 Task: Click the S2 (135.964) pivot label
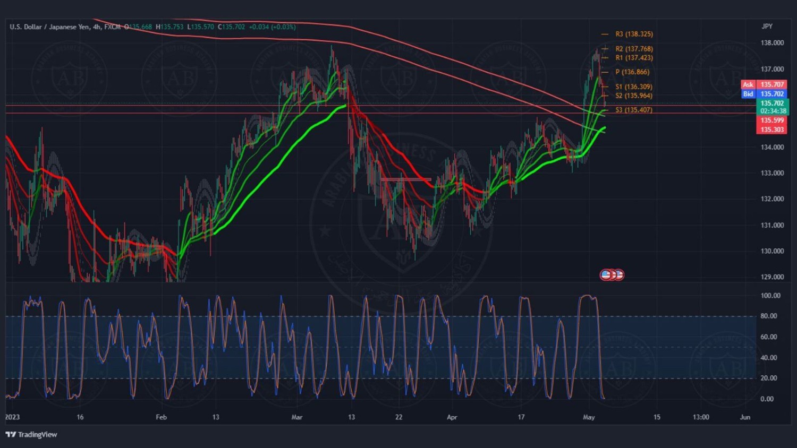[x=634, y=96]
